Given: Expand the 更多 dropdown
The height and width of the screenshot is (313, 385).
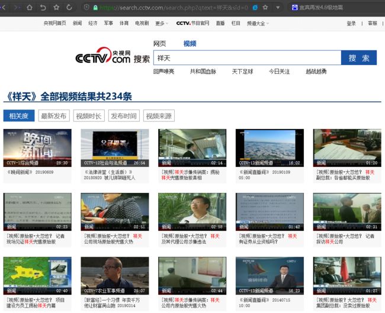Looking at the screenshot, I should click(x=162, y=24).
